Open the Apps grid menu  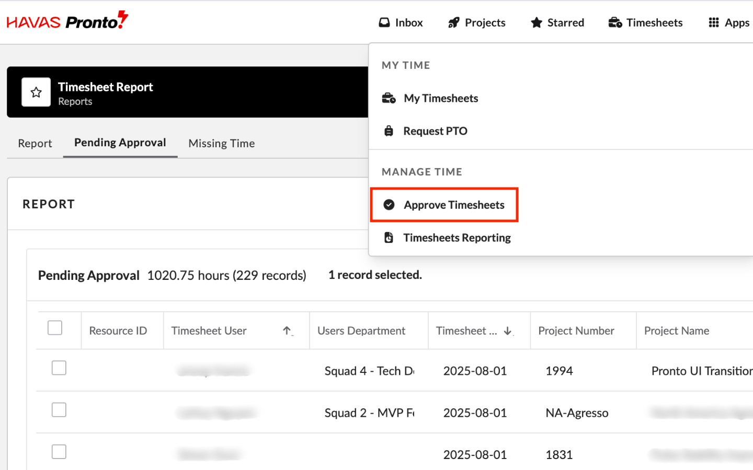729,22
